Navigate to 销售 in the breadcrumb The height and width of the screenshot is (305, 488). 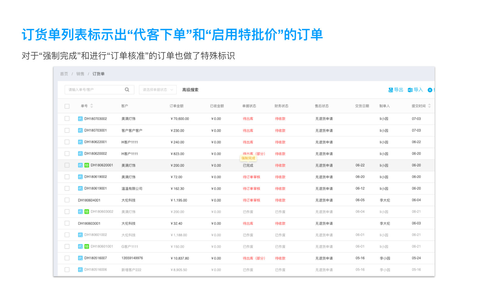(80, 74)
